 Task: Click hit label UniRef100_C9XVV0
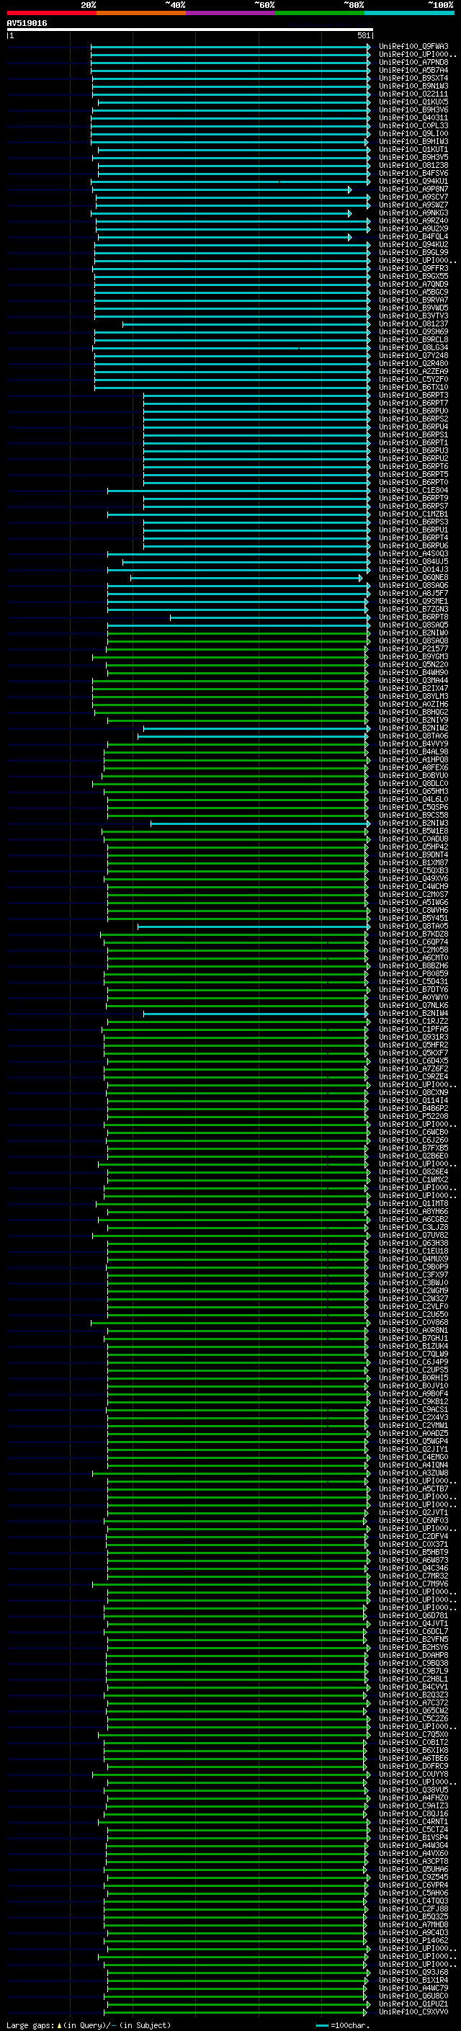413,2012
